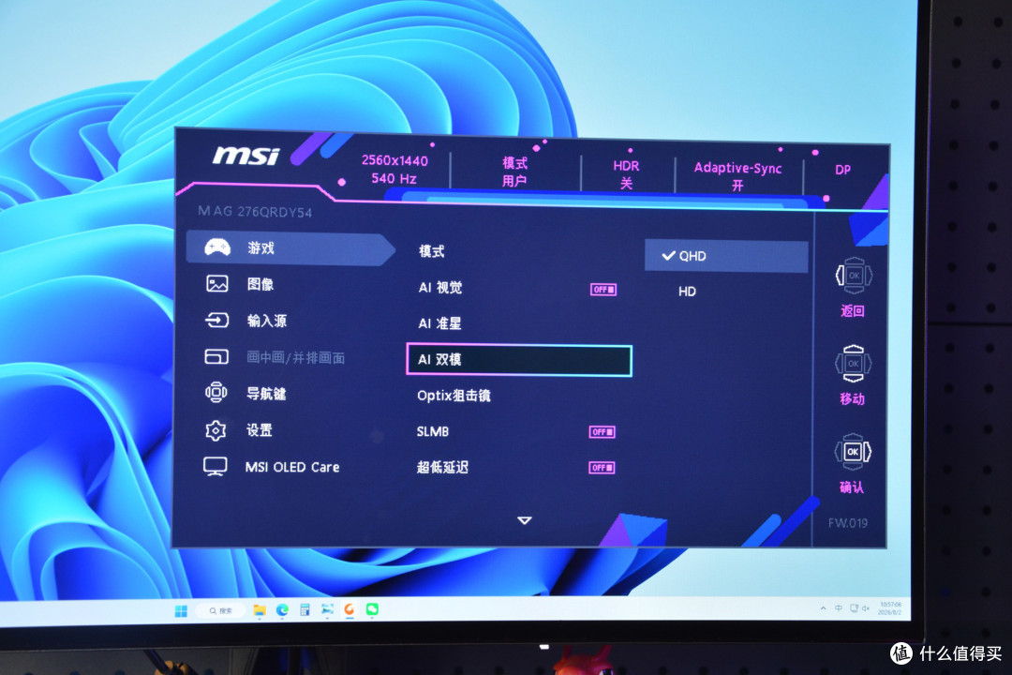Screen dimensions: 1012x675
Task: Toggle the AI 视觉 OFF switch
Action: 603,290
